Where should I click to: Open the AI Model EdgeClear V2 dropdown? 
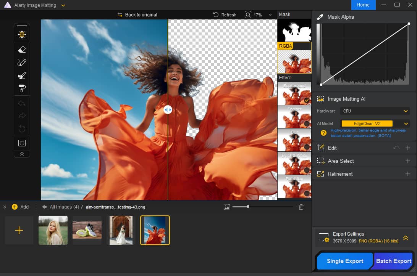(x=375, y=124)
